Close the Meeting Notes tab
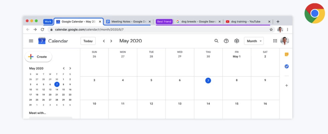 (x=149, y=21)
